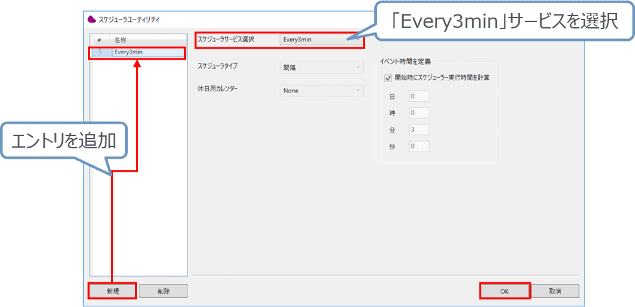635x307 pixels.
Task: Open the 休日用カレンダー dropdown showing None
Action: [x=321, y=91]
